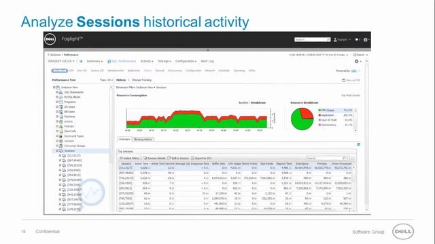
Task: Click the View as PDF icon
Action: [344, 80]
